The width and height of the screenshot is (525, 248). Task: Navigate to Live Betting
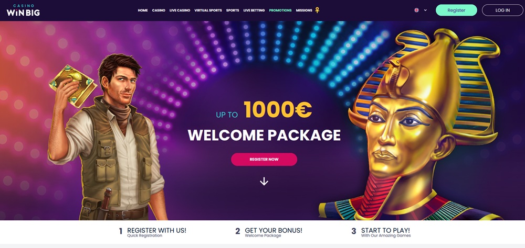tap(254, 10)
